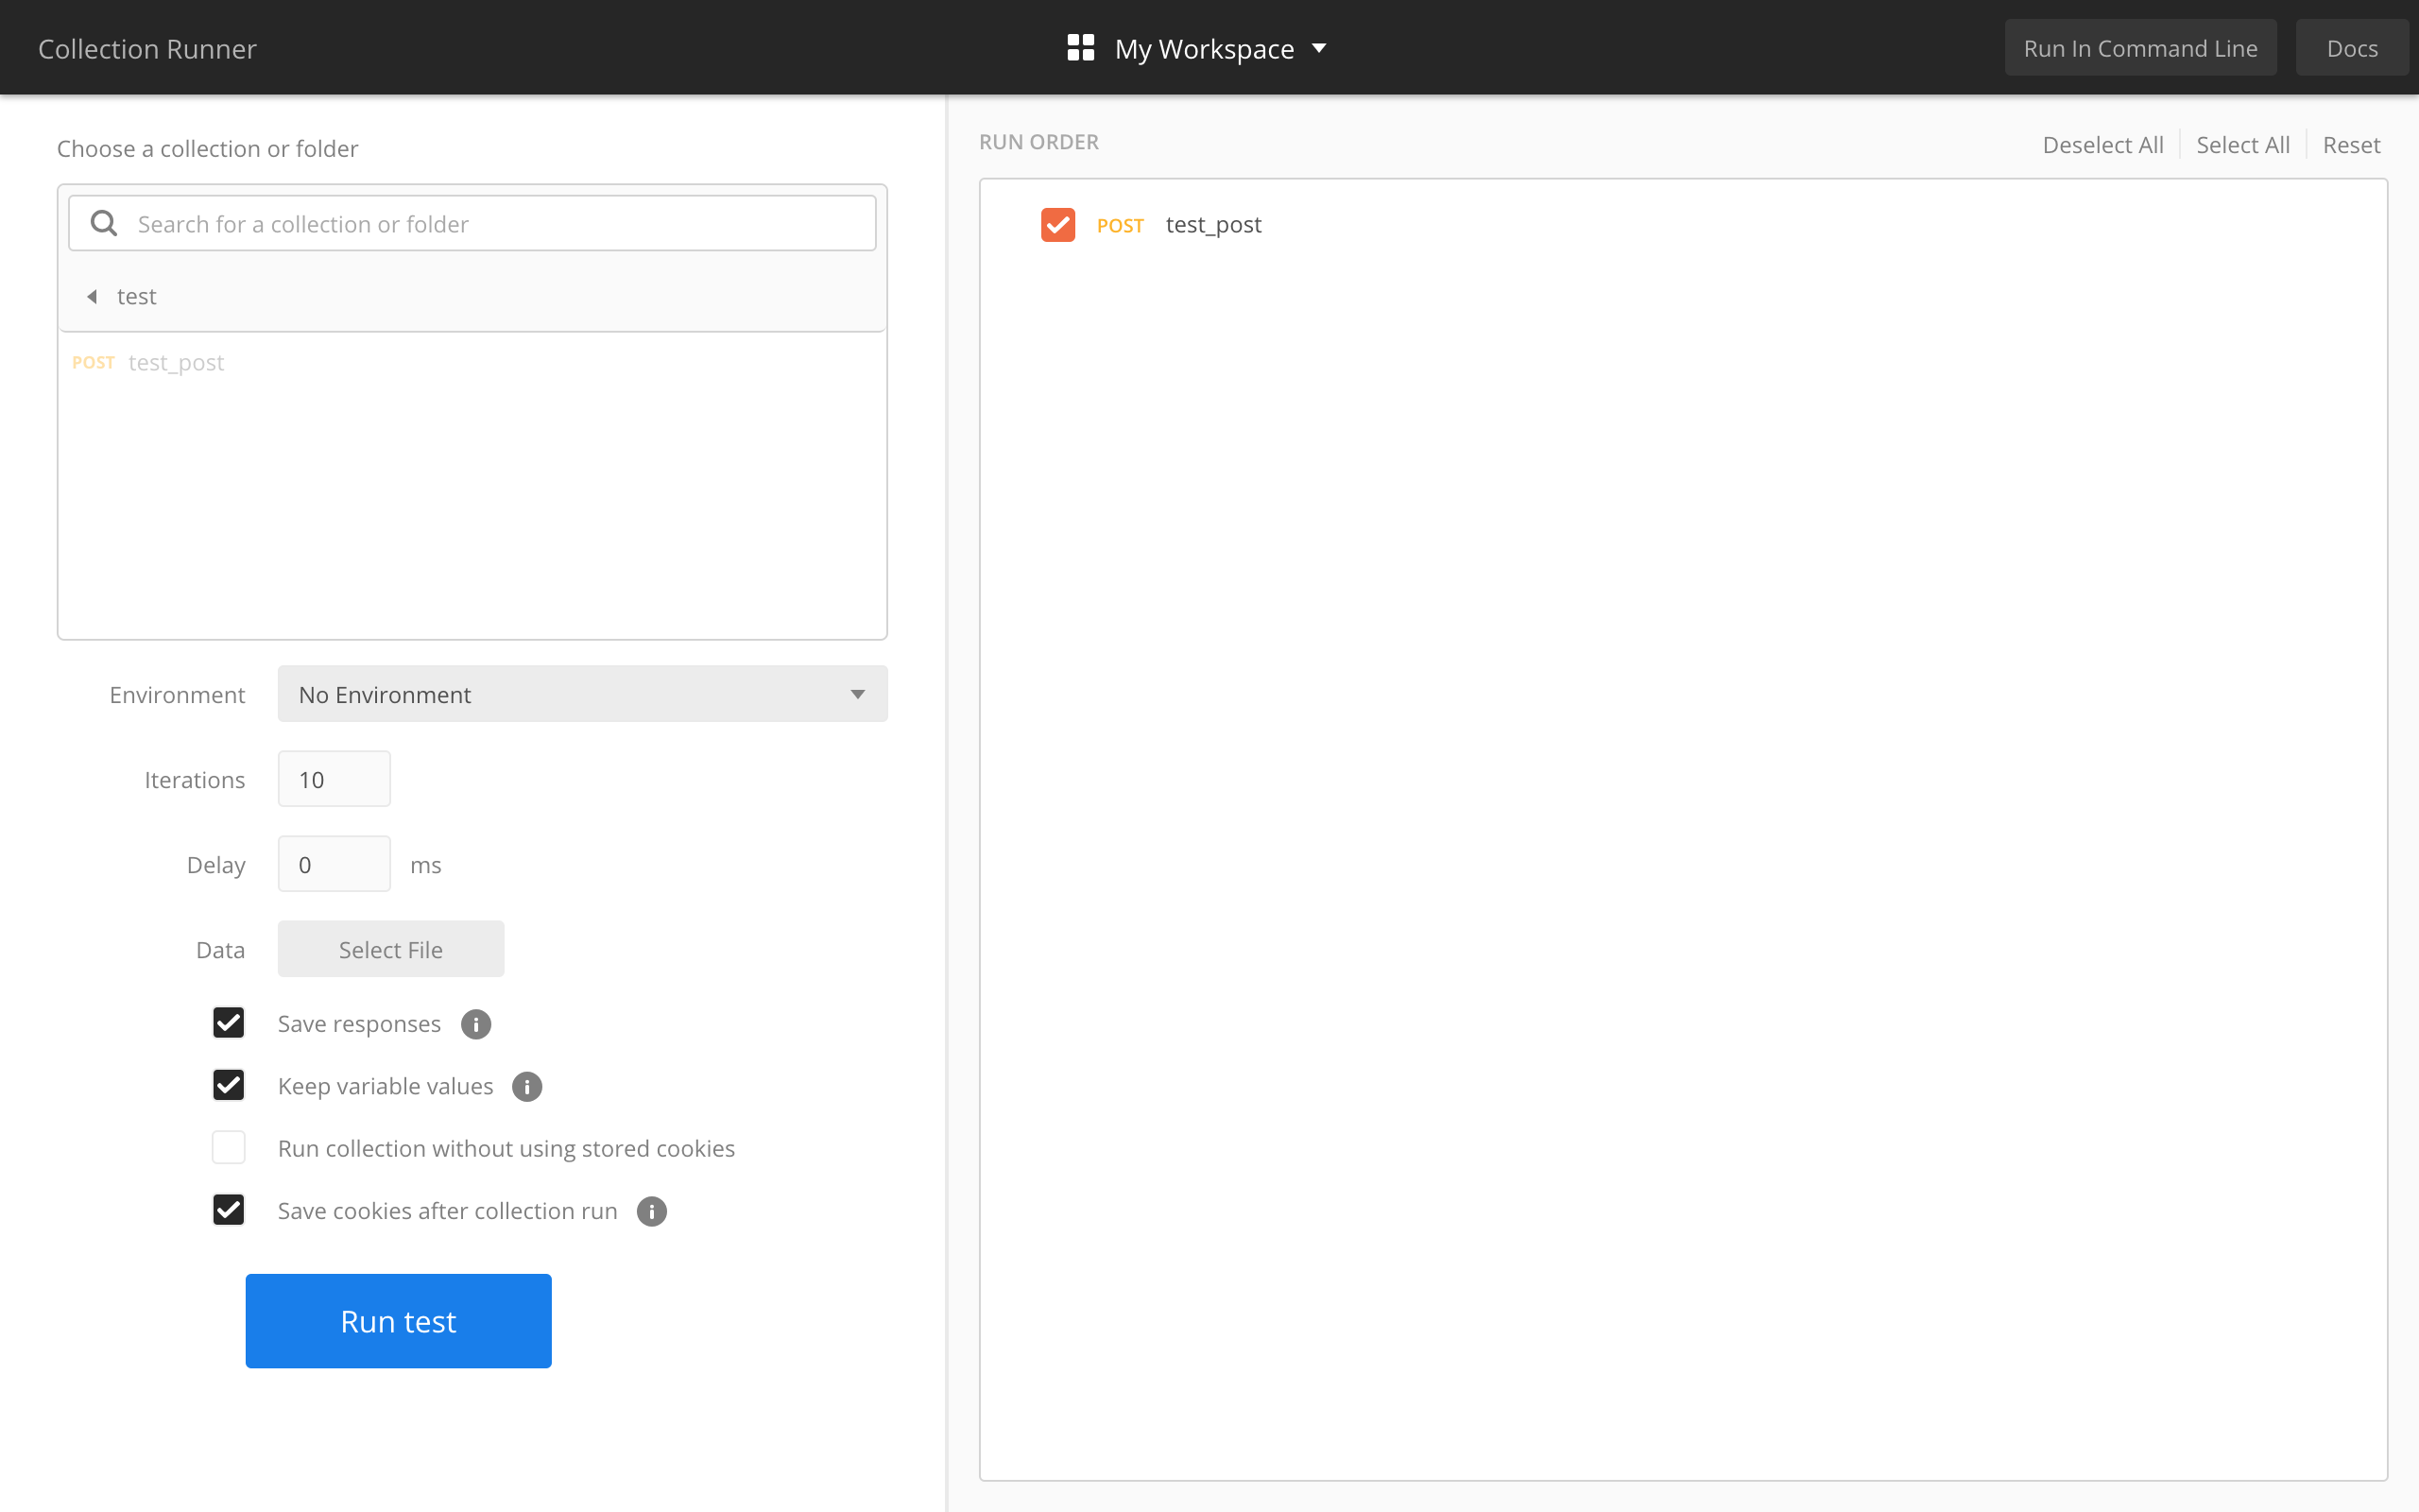Image resolution: width=2419 pixels, height=1512 pixels.
Task: Enable run without stored cookies checkbox
Action: pos(229,1148)
